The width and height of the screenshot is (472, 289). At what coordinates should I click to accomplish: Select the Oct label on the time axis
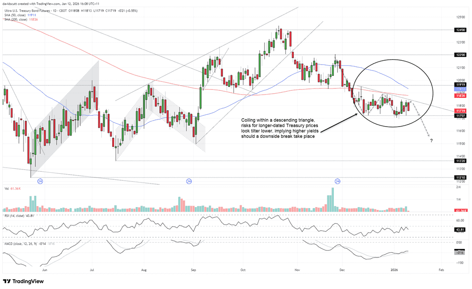tap(243, 270)
